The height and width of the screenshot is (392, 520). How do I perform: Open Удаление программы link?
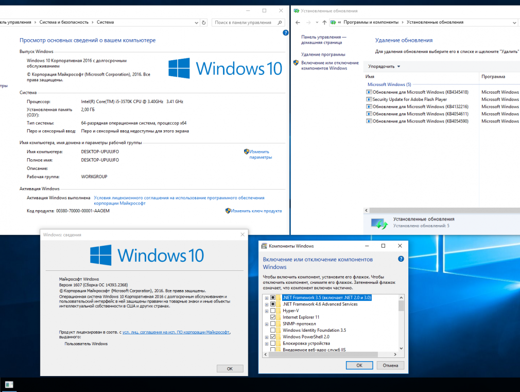[x=323, y=55]
